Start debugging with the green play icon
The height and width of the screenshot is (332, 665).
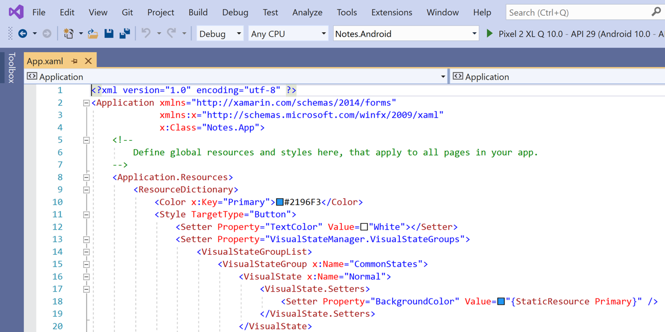coord(490,34)
